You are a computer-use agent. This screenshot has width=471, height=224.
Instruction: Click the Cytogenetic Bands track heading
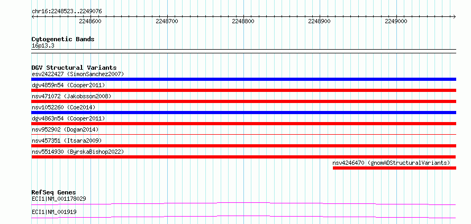coord(63,39)
